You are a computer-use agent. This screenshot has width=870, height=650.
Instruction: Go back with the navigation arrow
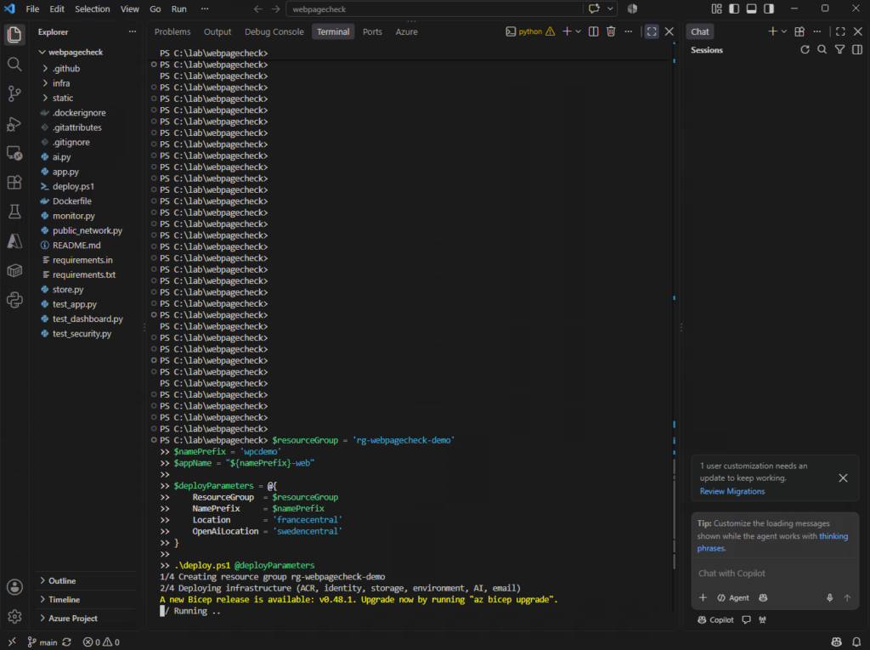pos(258,8)
